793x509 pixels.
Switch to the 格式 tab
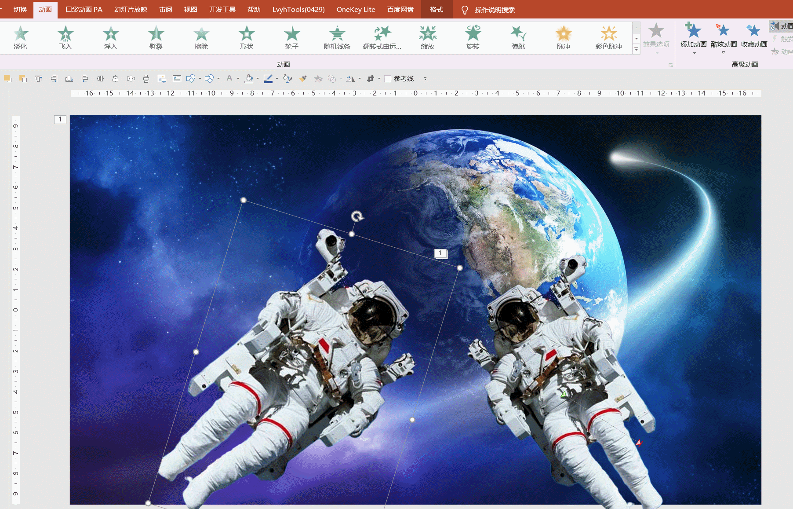coord(437,9)
